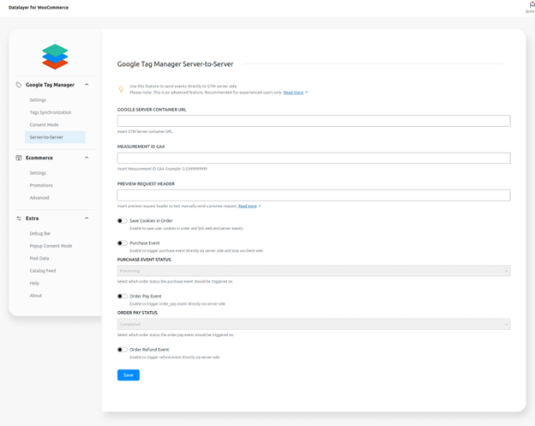Click the Ecommerce section heading

pos(39,158)
